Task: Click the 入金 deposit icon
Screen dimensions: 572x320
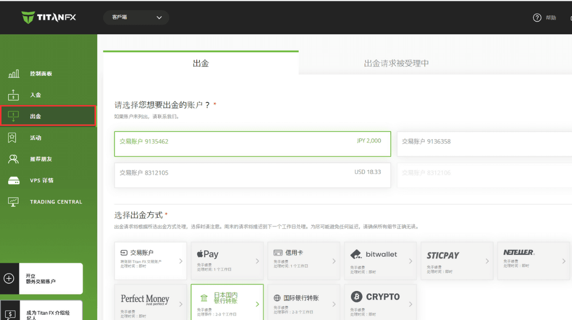Action: [14, 95]
